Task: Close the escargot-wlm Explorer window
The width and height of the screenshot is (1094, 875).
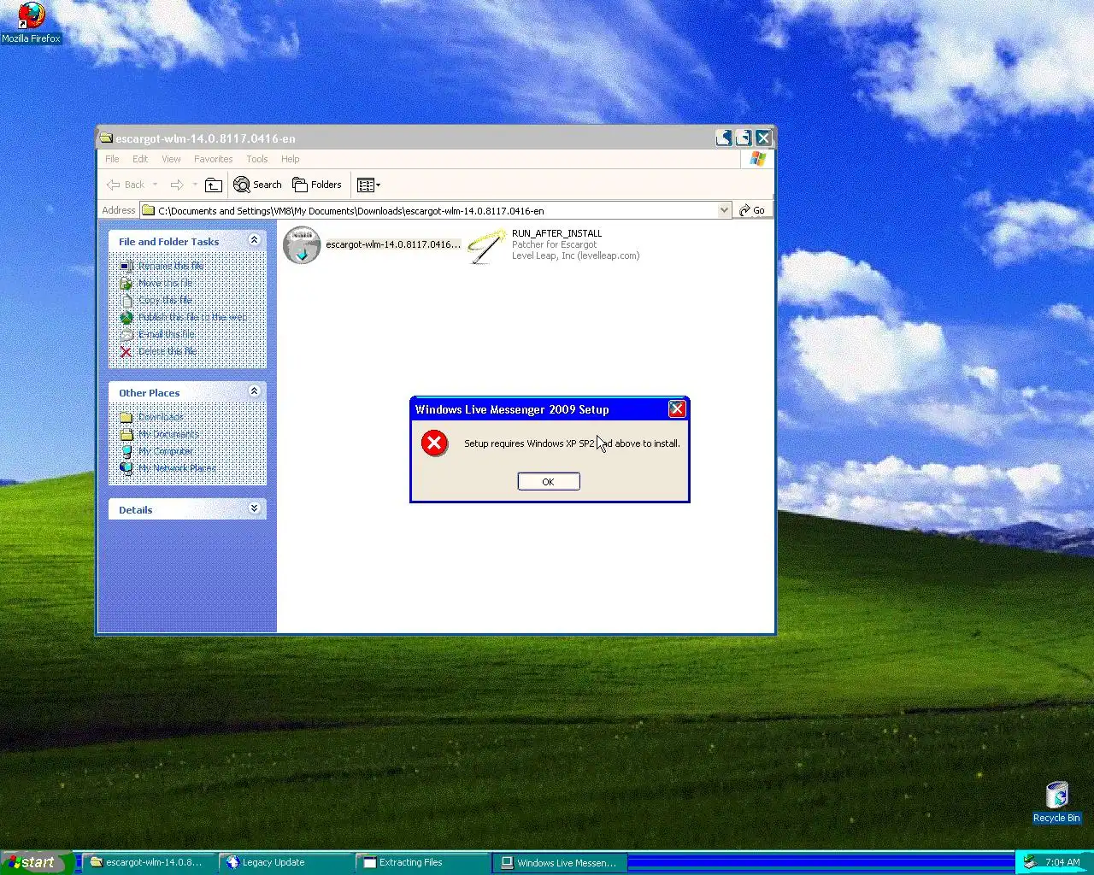Action: 763,138
